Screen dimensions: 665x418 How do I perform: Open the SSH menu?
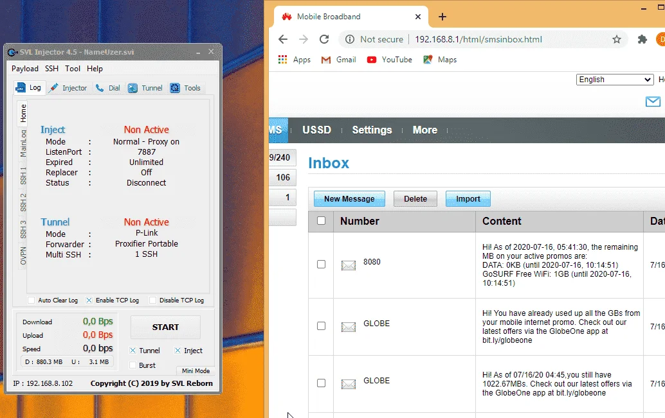pos(51,69)
